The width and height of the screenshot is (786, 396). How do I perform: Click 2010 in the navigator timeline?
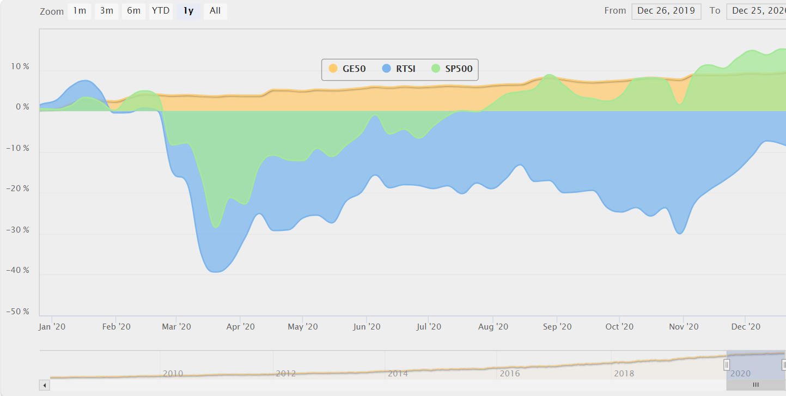coord(173,374)
